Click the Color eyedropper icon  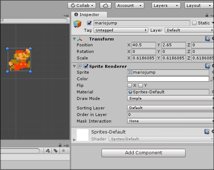coord(212,79)
